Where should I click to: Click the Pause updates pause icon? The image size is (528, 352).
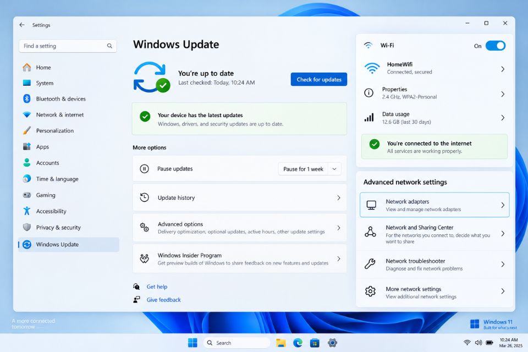[144, 169]
